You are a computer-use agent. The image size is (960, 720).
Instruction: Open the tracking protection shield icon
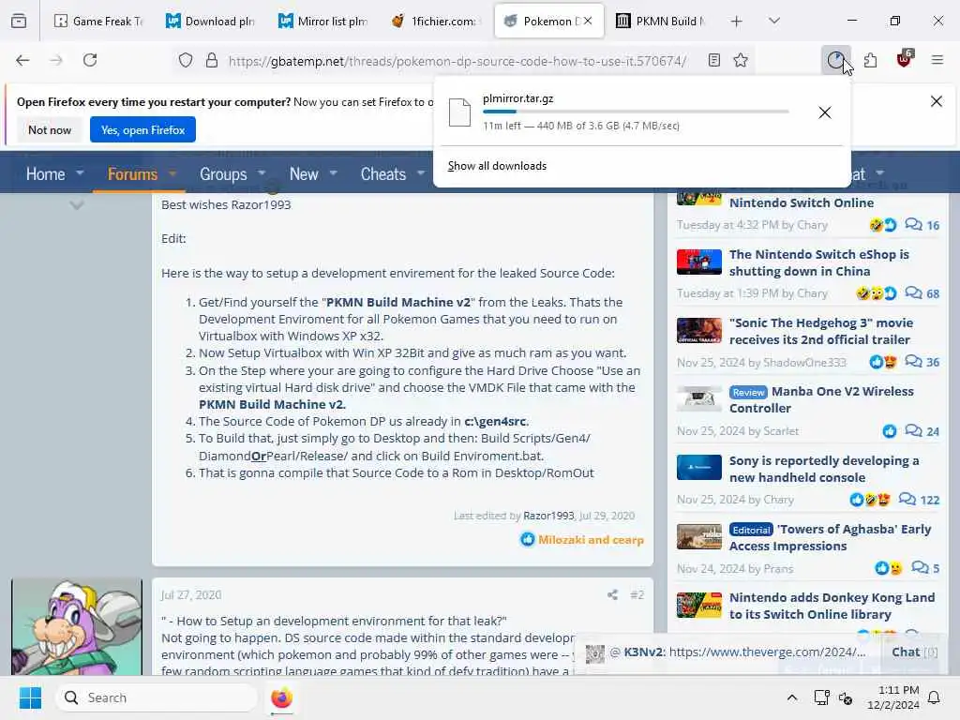tap(186, 60)
